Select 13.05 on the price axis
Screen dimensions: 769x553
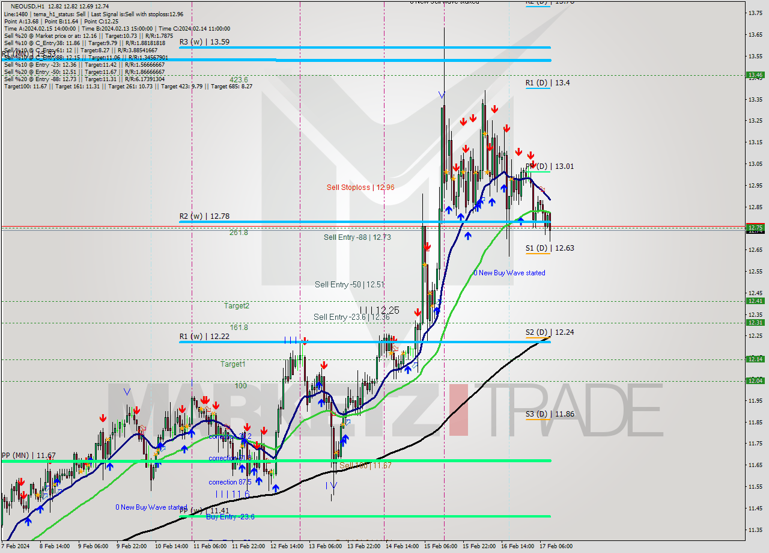coord(755,163)
